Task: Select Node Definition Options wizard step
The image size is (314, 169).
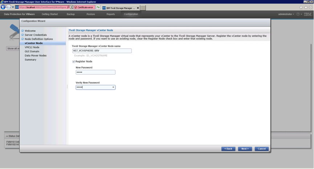Action: [39, 39]
